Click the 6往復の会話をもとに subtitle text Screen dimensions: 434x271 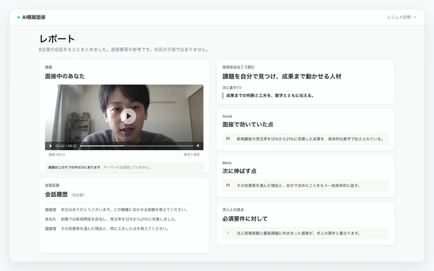(x=124, y=50)
